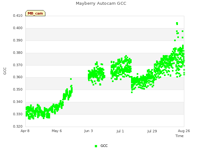Click the 0.380 y-axis value
Image resolution: width=203 pixels, height=152 pixels.
18,53
